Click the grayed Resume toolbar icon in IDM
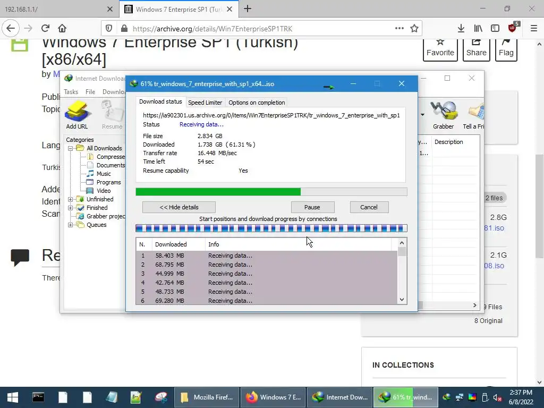 pyautogui.click(x=112, y=115)
